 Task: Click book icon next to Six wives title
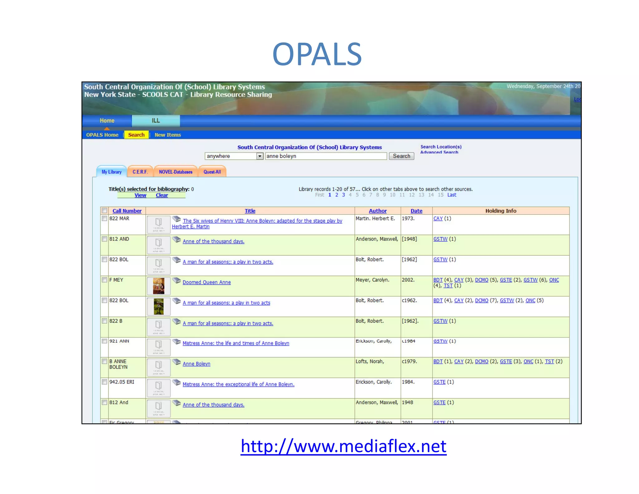point(176,219)
